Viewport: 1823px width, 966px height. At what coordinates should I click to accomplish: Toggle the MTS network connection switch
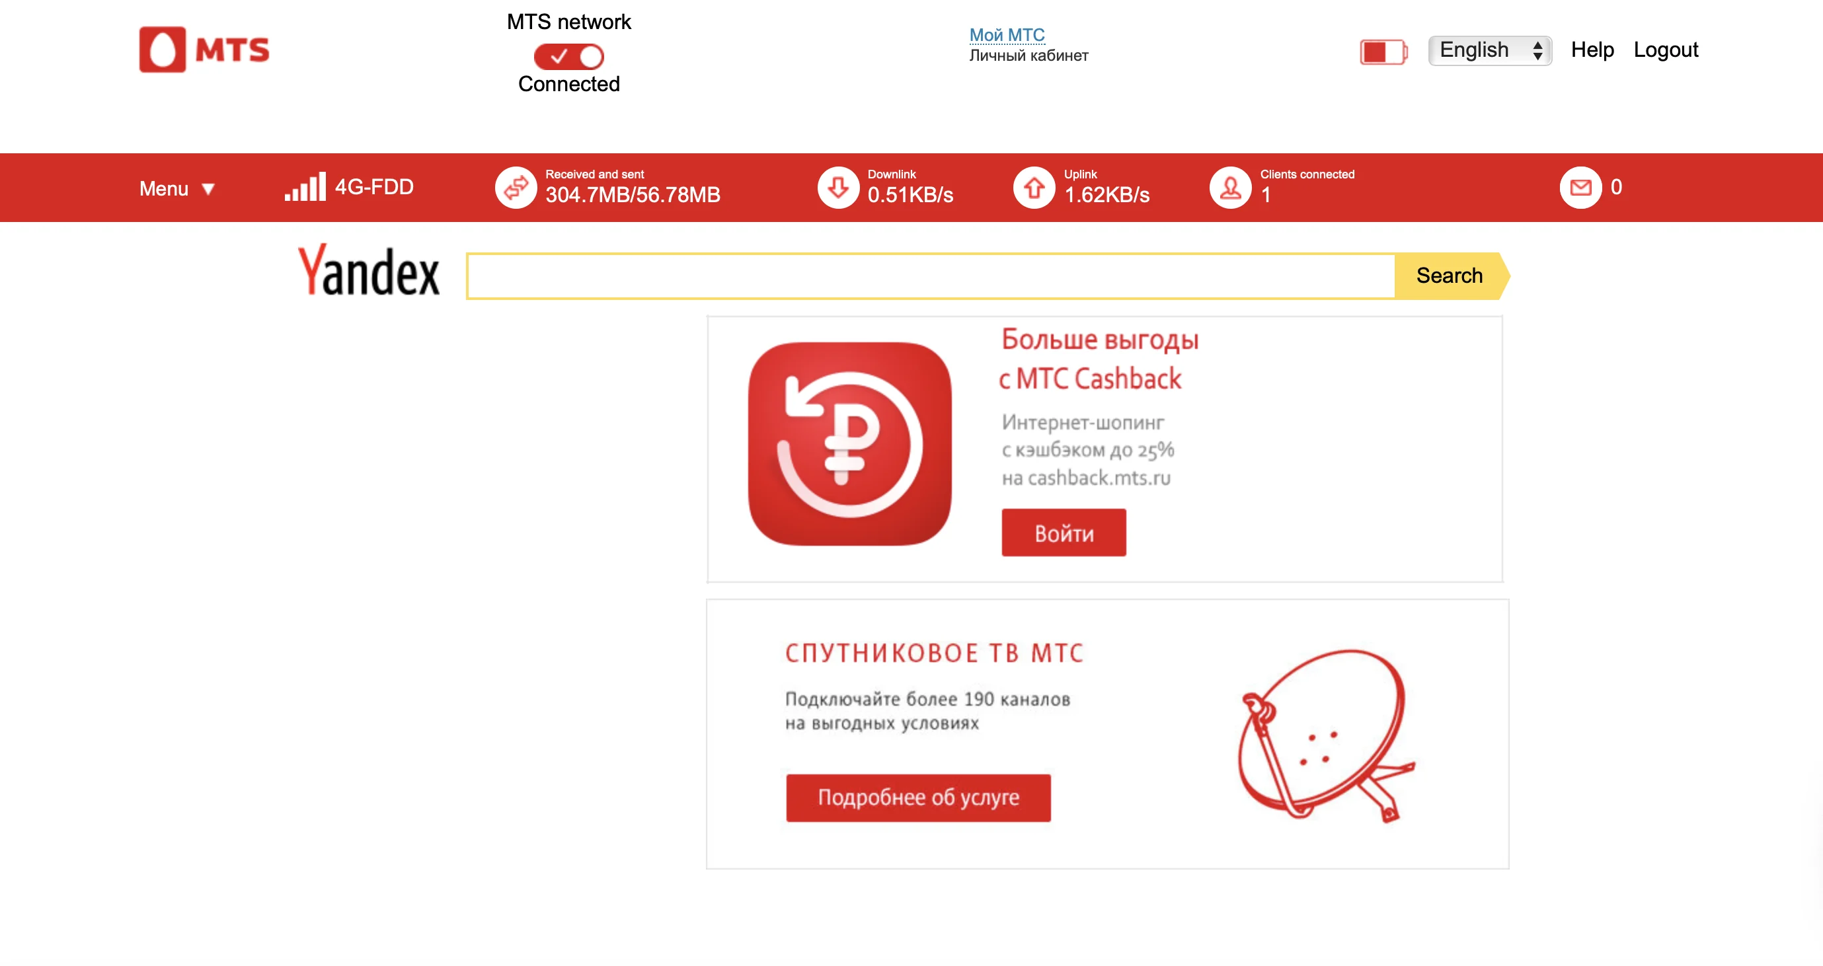point(568,57)
